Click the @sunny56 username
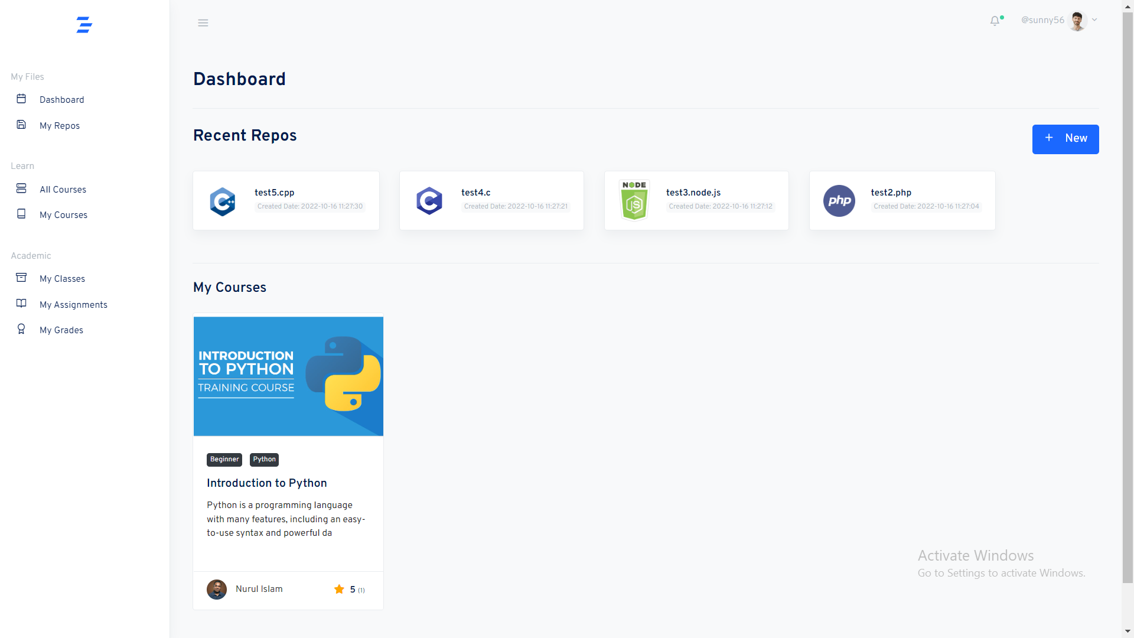Screen dimensions: 1134x638 [x=1042, y=20]
